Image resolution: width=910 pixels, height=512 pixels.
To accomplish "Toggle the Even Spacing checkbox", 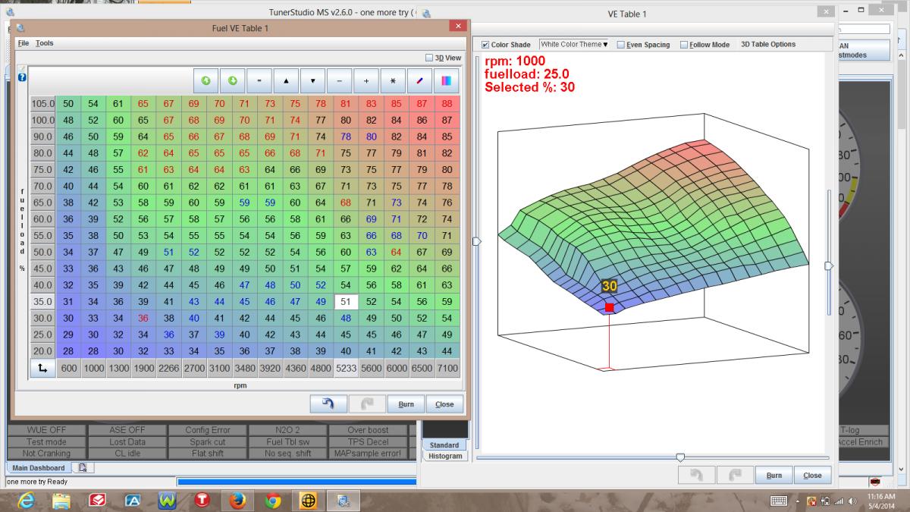I will tap(621, 45).
